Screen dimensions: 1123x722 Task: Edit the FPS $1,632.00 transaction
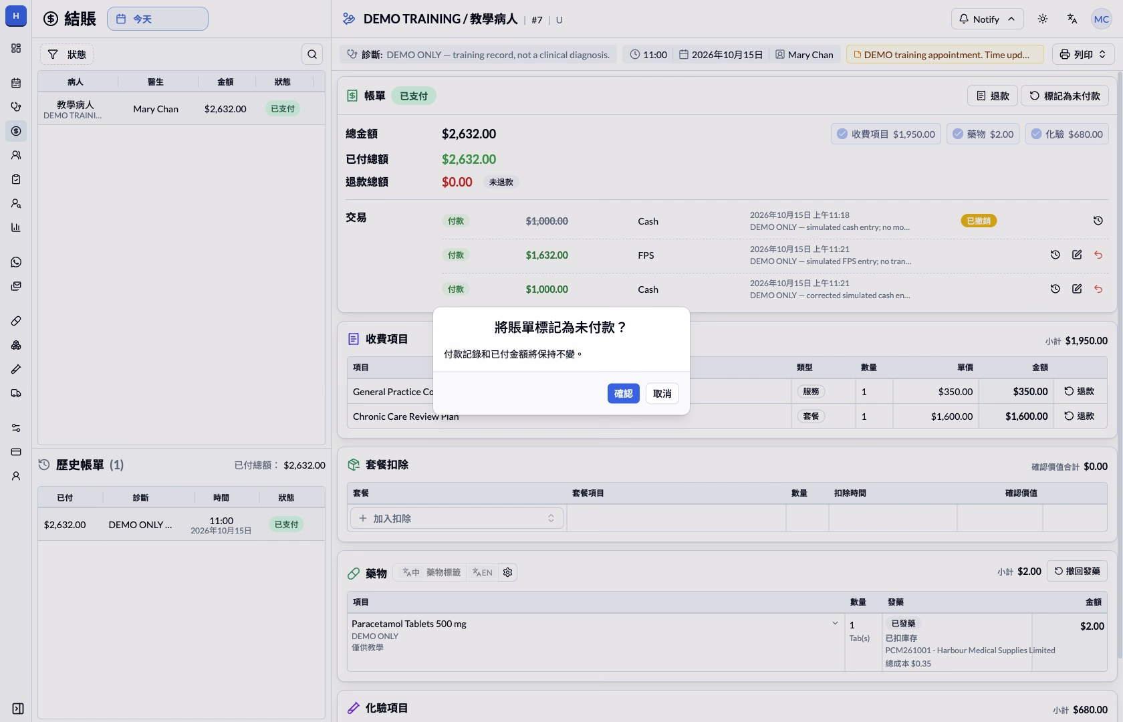[x=1076, y=255]
